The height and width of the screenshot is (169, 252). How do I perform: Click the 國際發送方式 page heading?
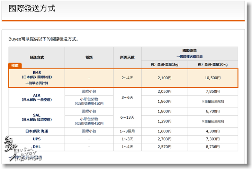(31, 9)
